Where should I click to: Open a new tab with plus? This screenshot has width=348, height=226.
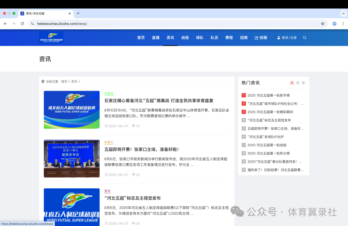[78, 13]
